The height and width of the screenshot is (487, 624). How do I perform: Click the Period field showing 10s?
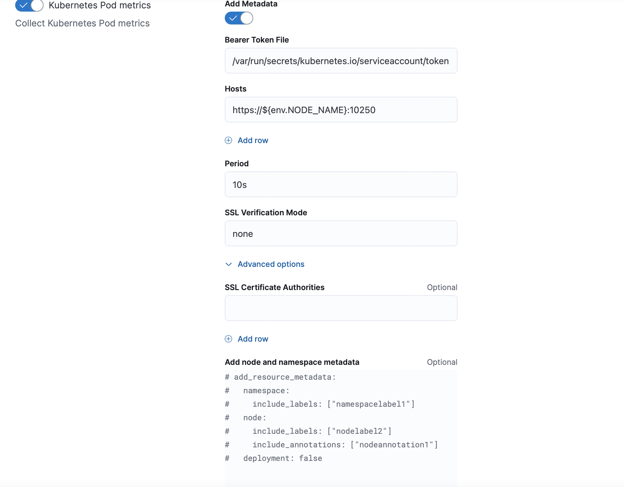tap(341, 184)
